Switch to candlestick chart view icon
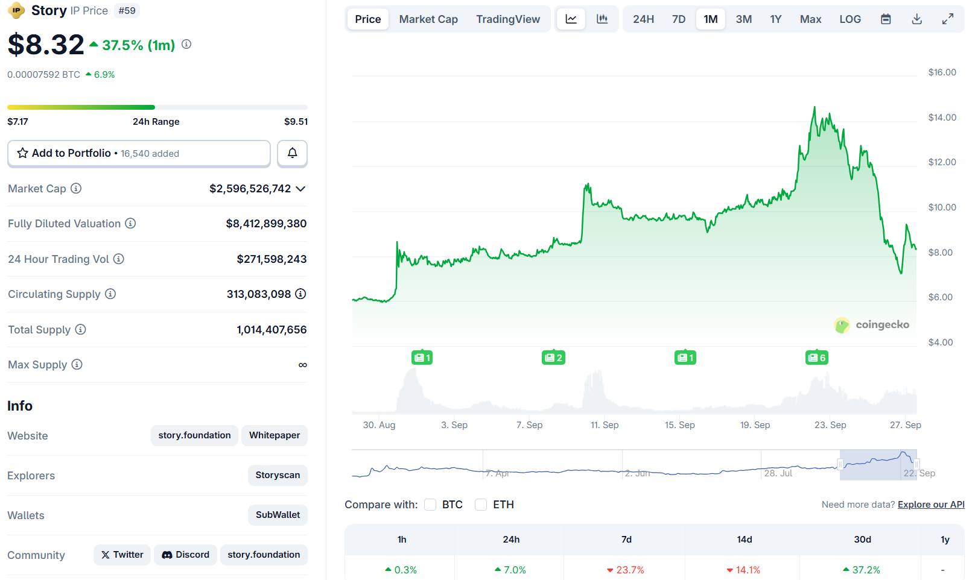 coord(602,19)
